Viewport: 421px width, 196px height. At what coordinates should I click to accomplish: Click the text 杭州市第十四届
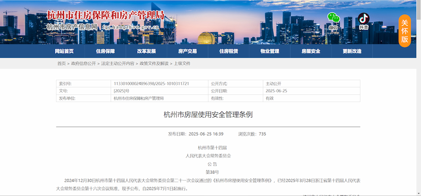[x=213, y=148]
